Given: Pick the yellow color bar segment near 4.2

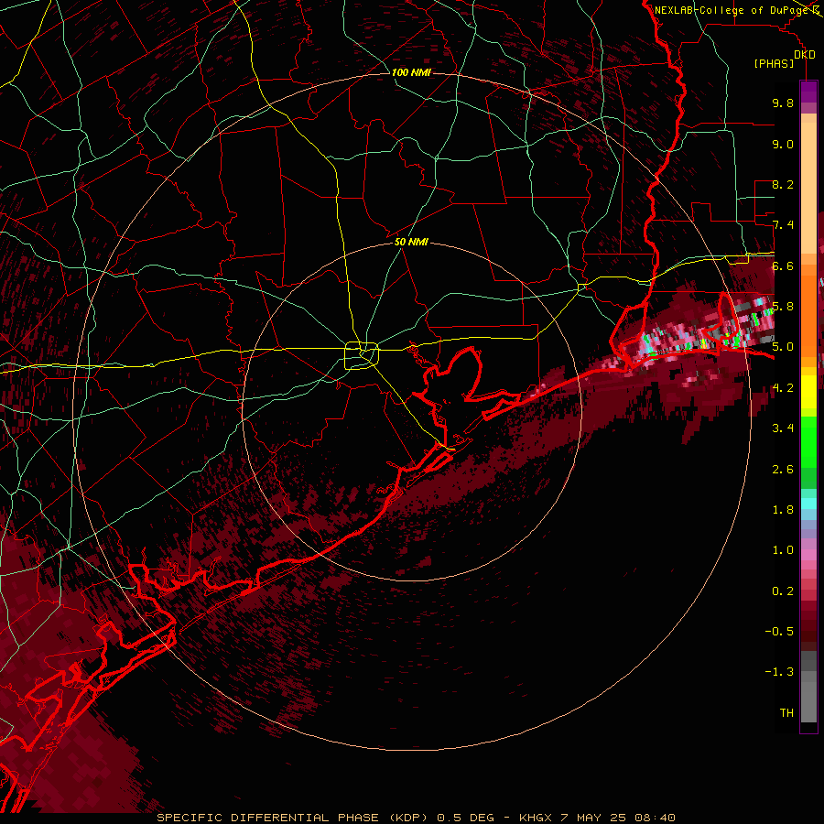Looking at the screenshot, I should pos(808,392).
